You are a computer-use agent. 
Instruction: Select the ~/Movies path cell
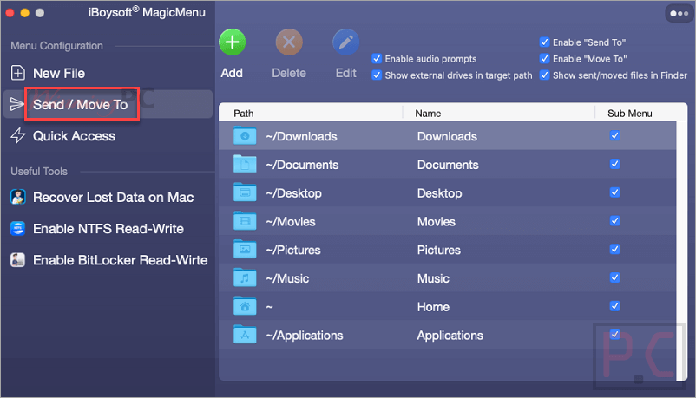[x=291, y=221]
